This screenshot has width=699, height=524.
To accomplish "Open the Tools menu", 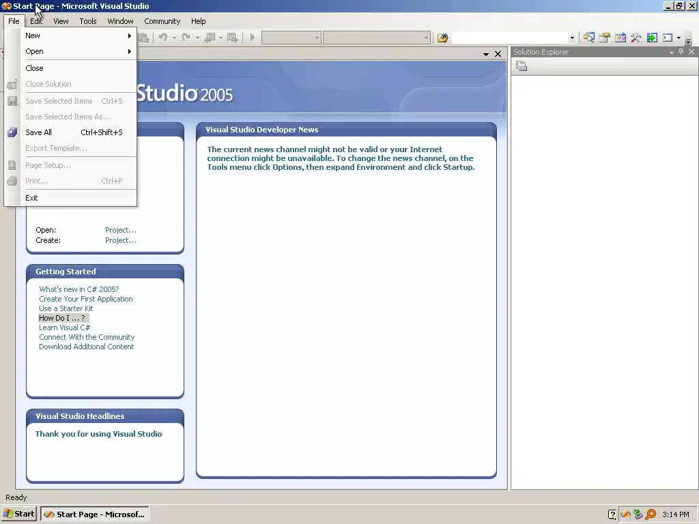I will pos(88,21).
